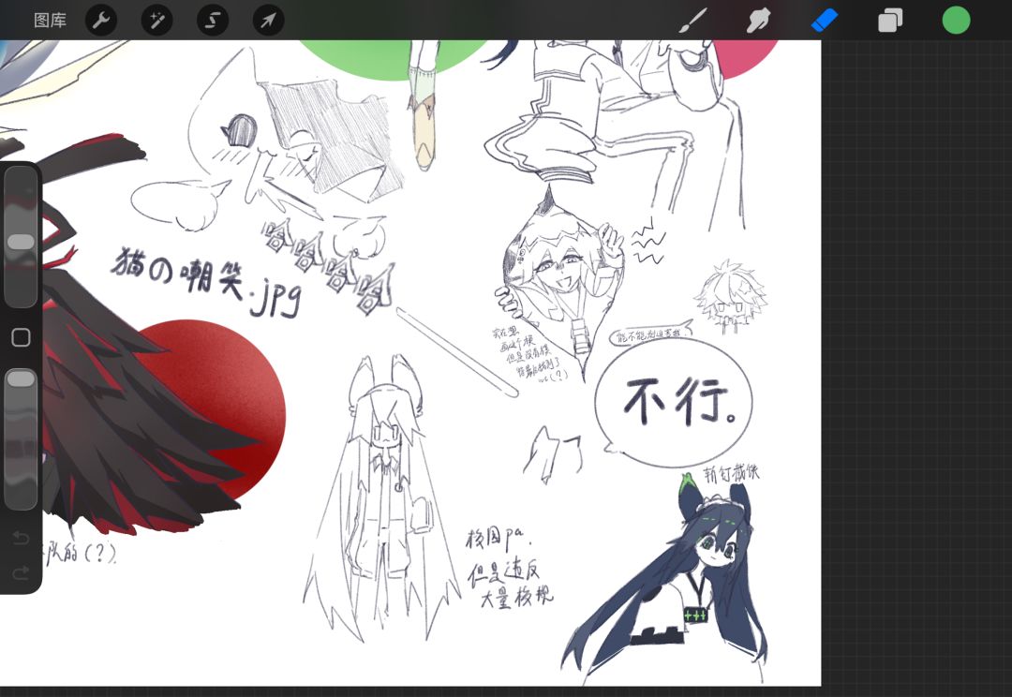Image resolution: width=1012 pixels, height=697 pixels.
Task: Click the 猫の嘲笑.jpg handwritten text
Action: click(x=206, y=281)
